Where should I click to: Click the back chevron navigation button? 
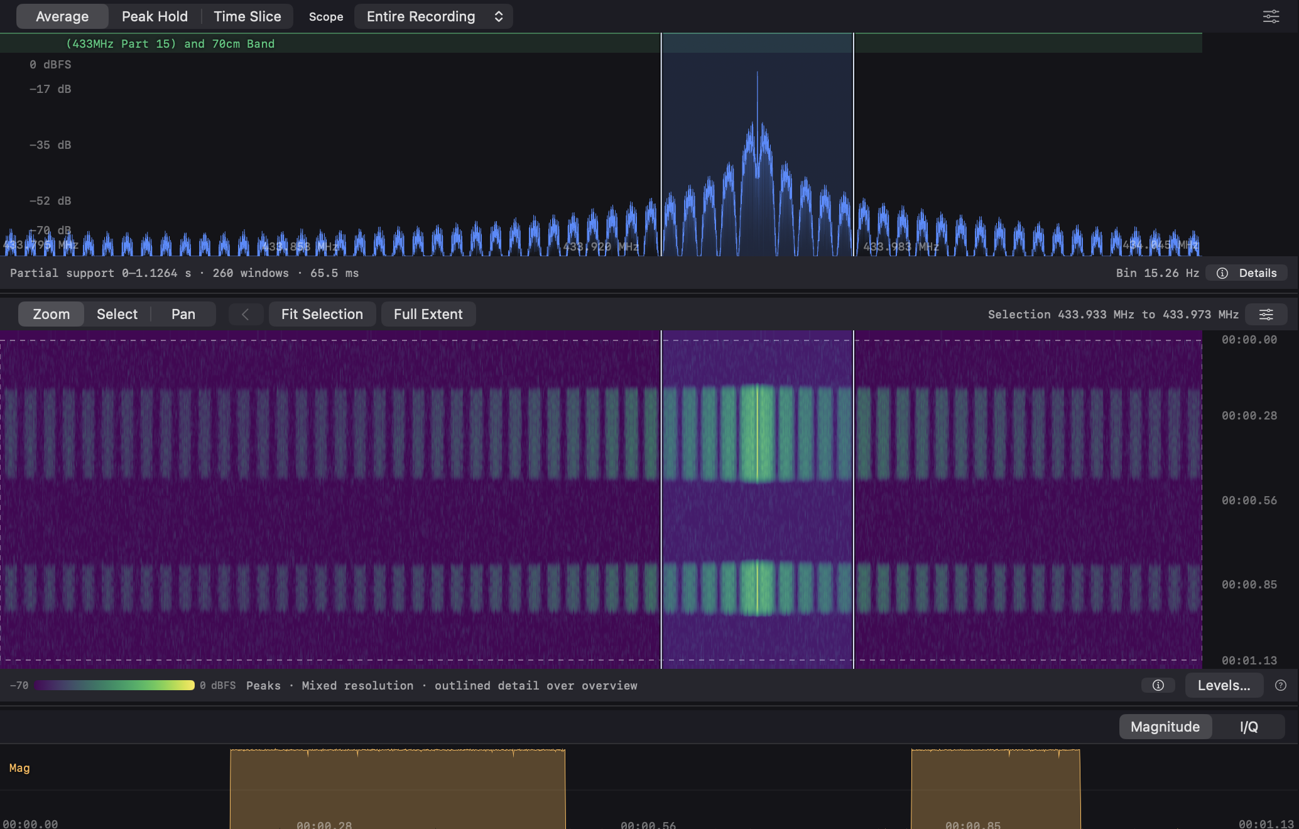tap(246, 314)
